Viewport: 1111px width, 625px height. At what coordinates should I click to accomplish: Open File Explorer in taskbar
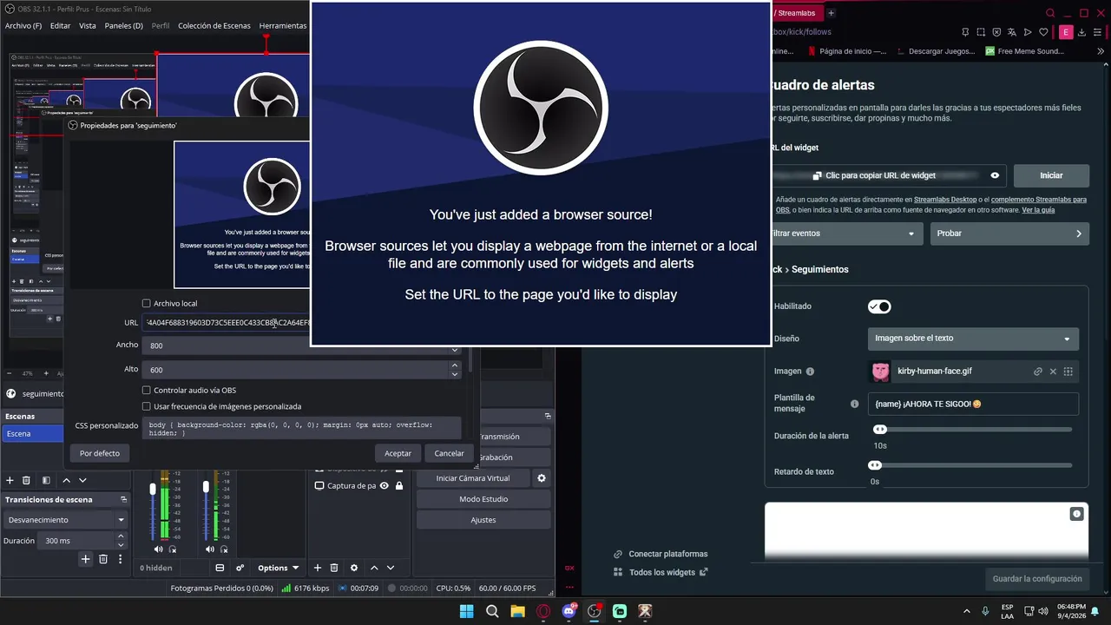(x=517, y=611)
